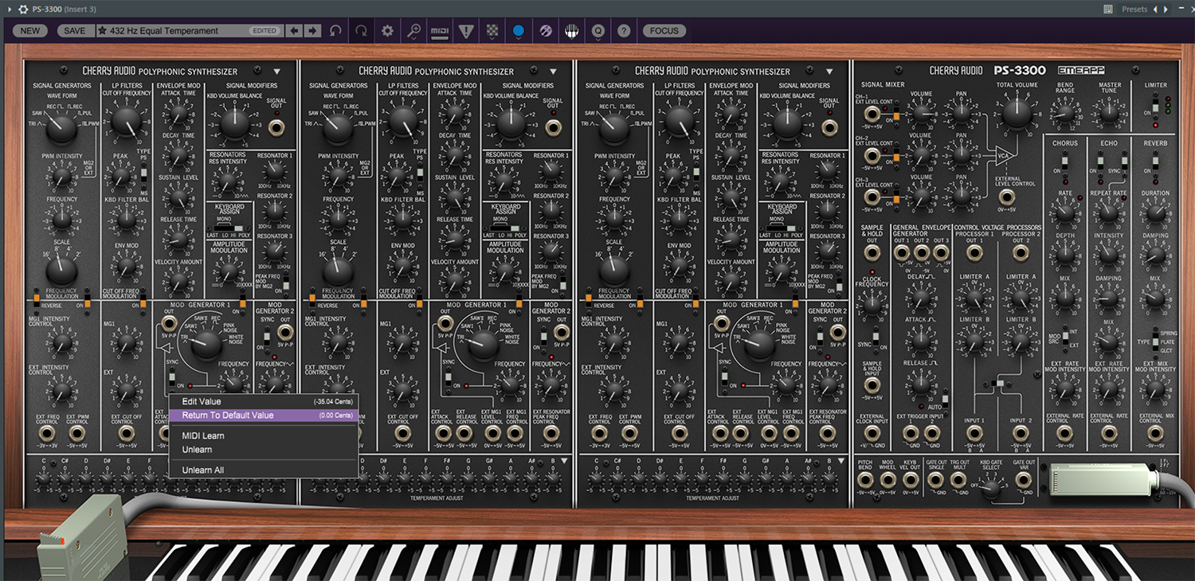Click the blue circle toolbar icon
1195x581 pixels.
pyautogui.click(x=519, y=31)
